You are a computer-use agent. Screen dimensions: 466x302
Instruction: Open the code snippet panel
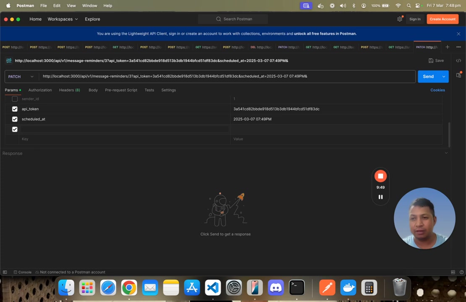click(458, 60)
